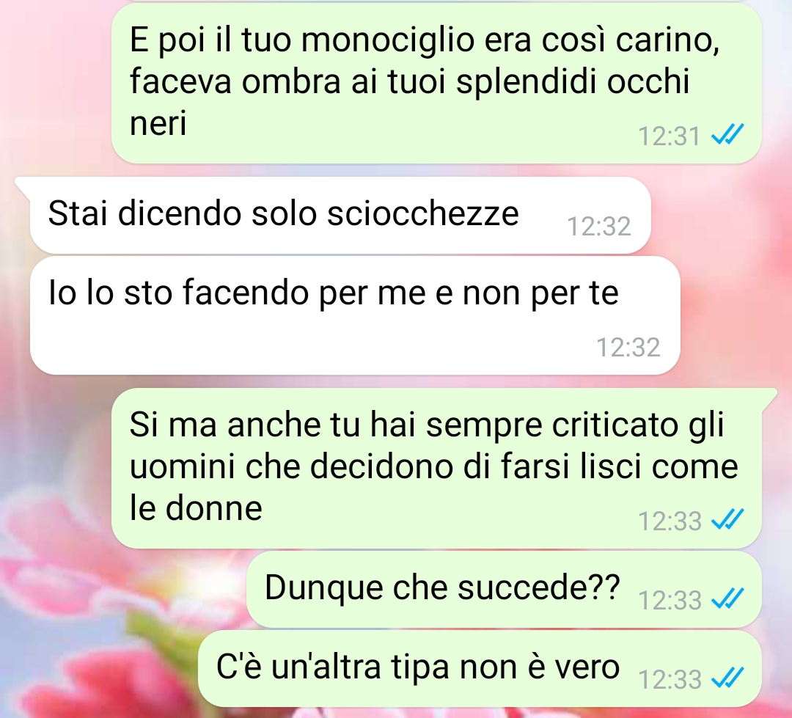Click read receipt ticks on 'le donne' message
This screenshot has height=718, width=792.
[x=727, y=519]
